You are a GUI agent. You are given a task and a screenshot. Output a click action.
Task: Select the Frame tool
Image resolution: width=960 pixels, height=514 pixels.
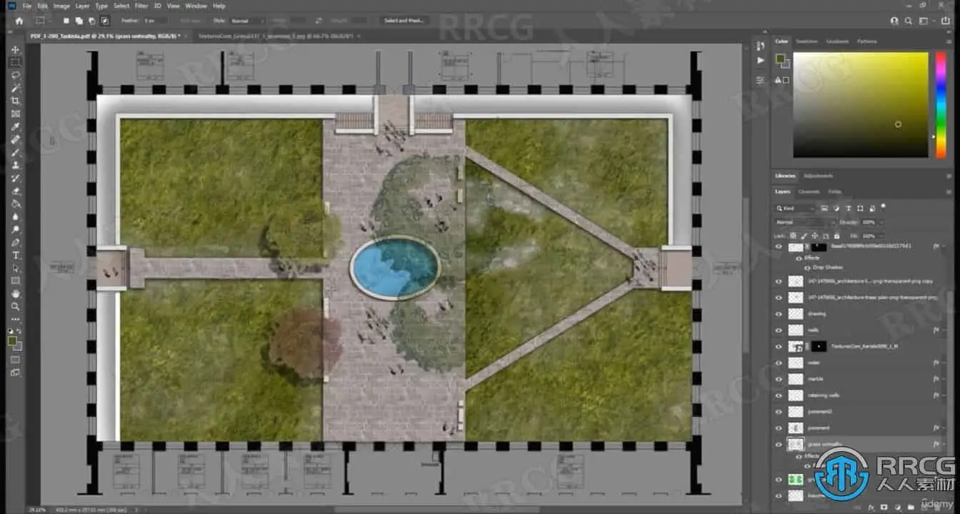[16, 114]
